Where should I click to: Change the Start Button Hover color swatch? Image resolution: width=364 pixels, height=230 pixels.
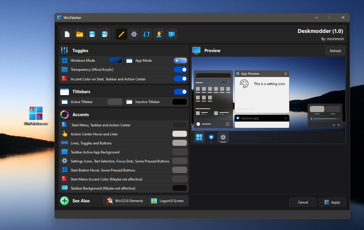(x=180, y=170)
